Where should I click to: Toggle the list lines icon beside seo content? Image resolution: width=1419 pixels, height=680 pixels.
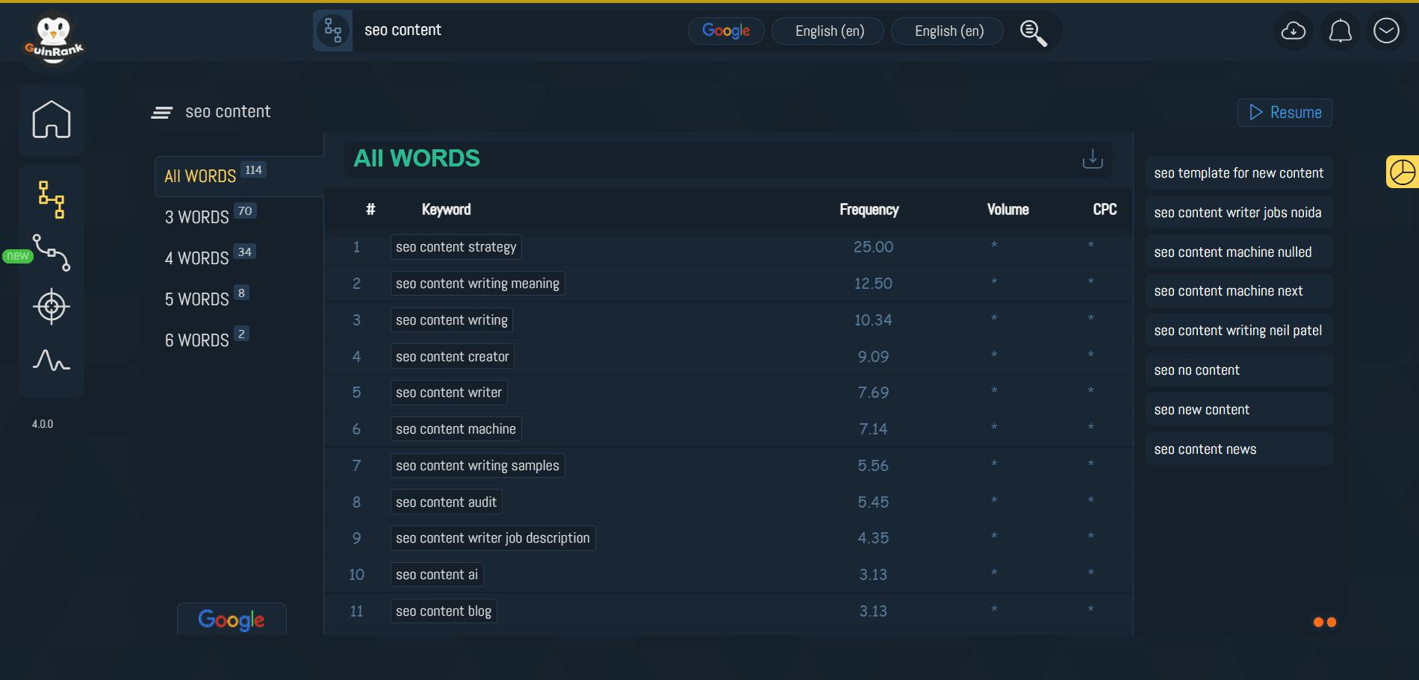click(162, 113)
